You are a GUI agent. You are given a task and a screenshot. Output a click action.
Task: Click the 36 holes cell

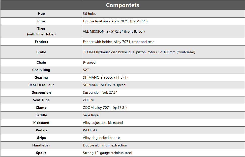click(89, 14)
